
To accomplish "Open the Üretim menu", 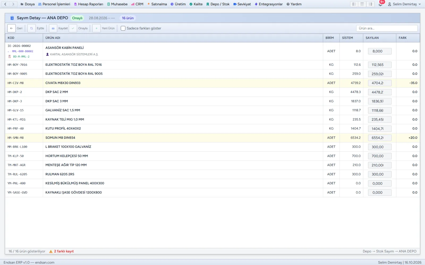I will (178, 4).
